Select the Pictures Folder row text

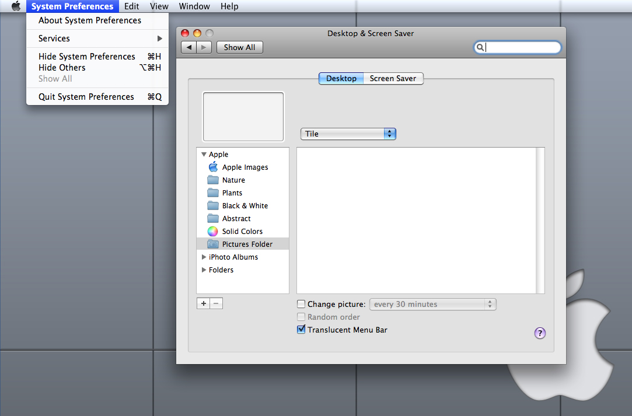pyautogui.click(x=247, y=244)
